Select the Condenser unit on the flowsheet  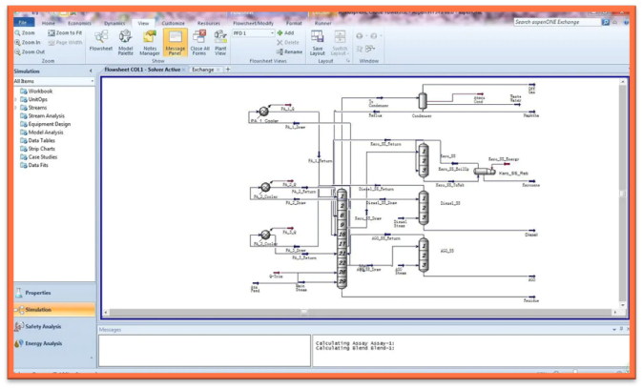click(421, 100)
